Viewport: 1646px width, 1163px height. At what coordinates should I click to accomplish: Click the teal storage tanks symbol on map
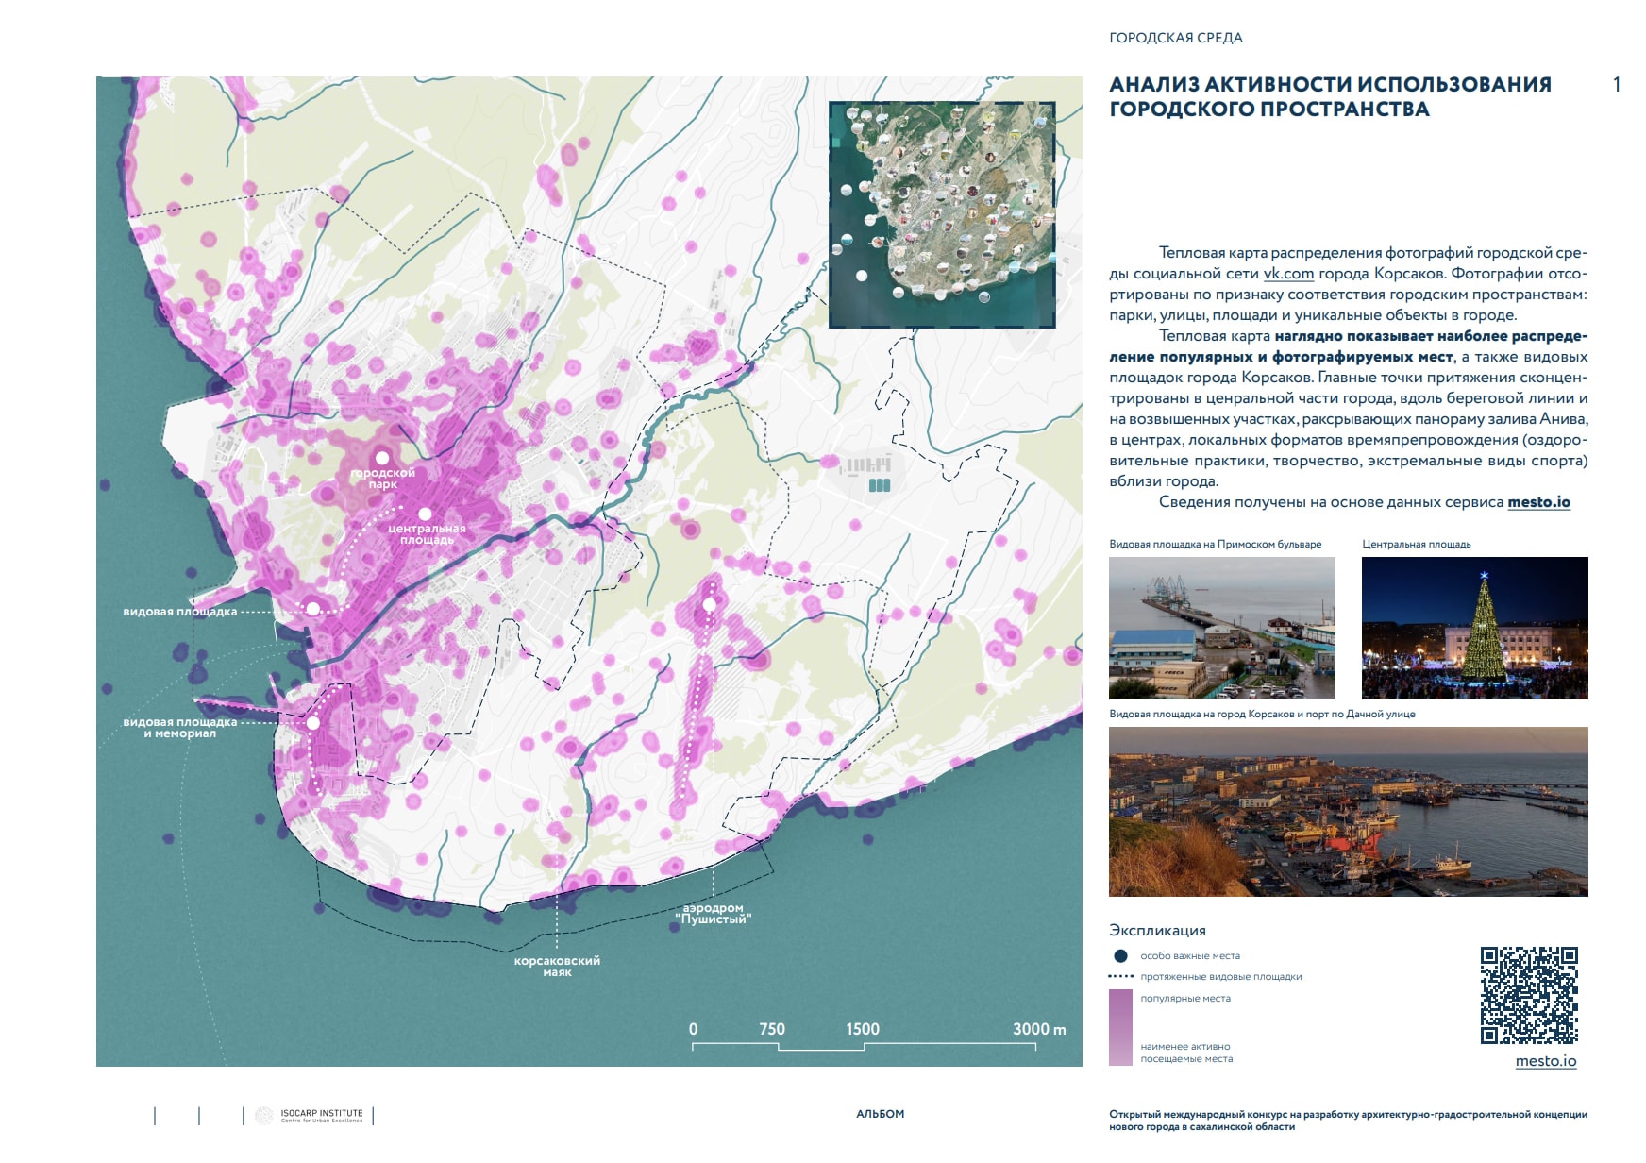879,485
